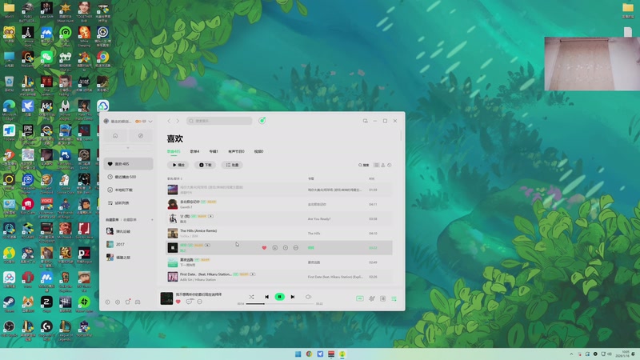Open the mail icon at sidebar bottom
This screenshot has height=360, width=640.
tap(138, 302)
